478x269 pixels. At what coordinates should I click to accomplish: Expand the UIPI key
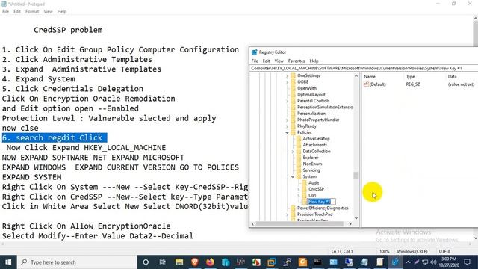(299, 196)
